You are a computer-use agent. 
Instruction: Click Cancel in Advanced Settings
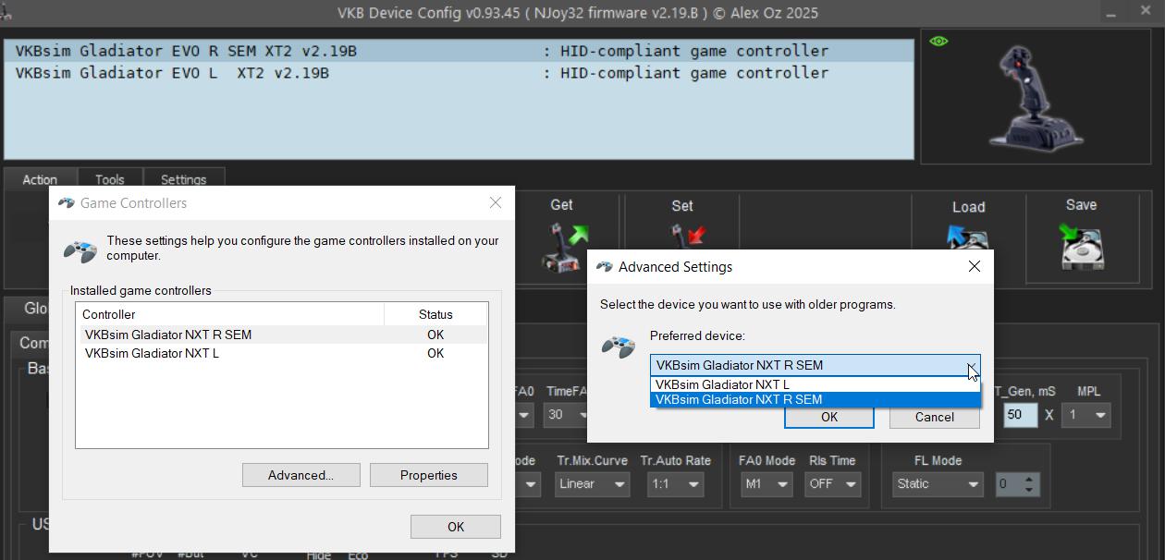tap(935, 417)
